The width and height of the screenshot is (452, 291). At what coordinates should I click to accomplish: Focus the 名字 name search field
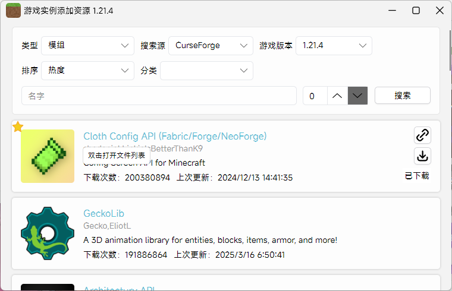click(x=159, y=96)
